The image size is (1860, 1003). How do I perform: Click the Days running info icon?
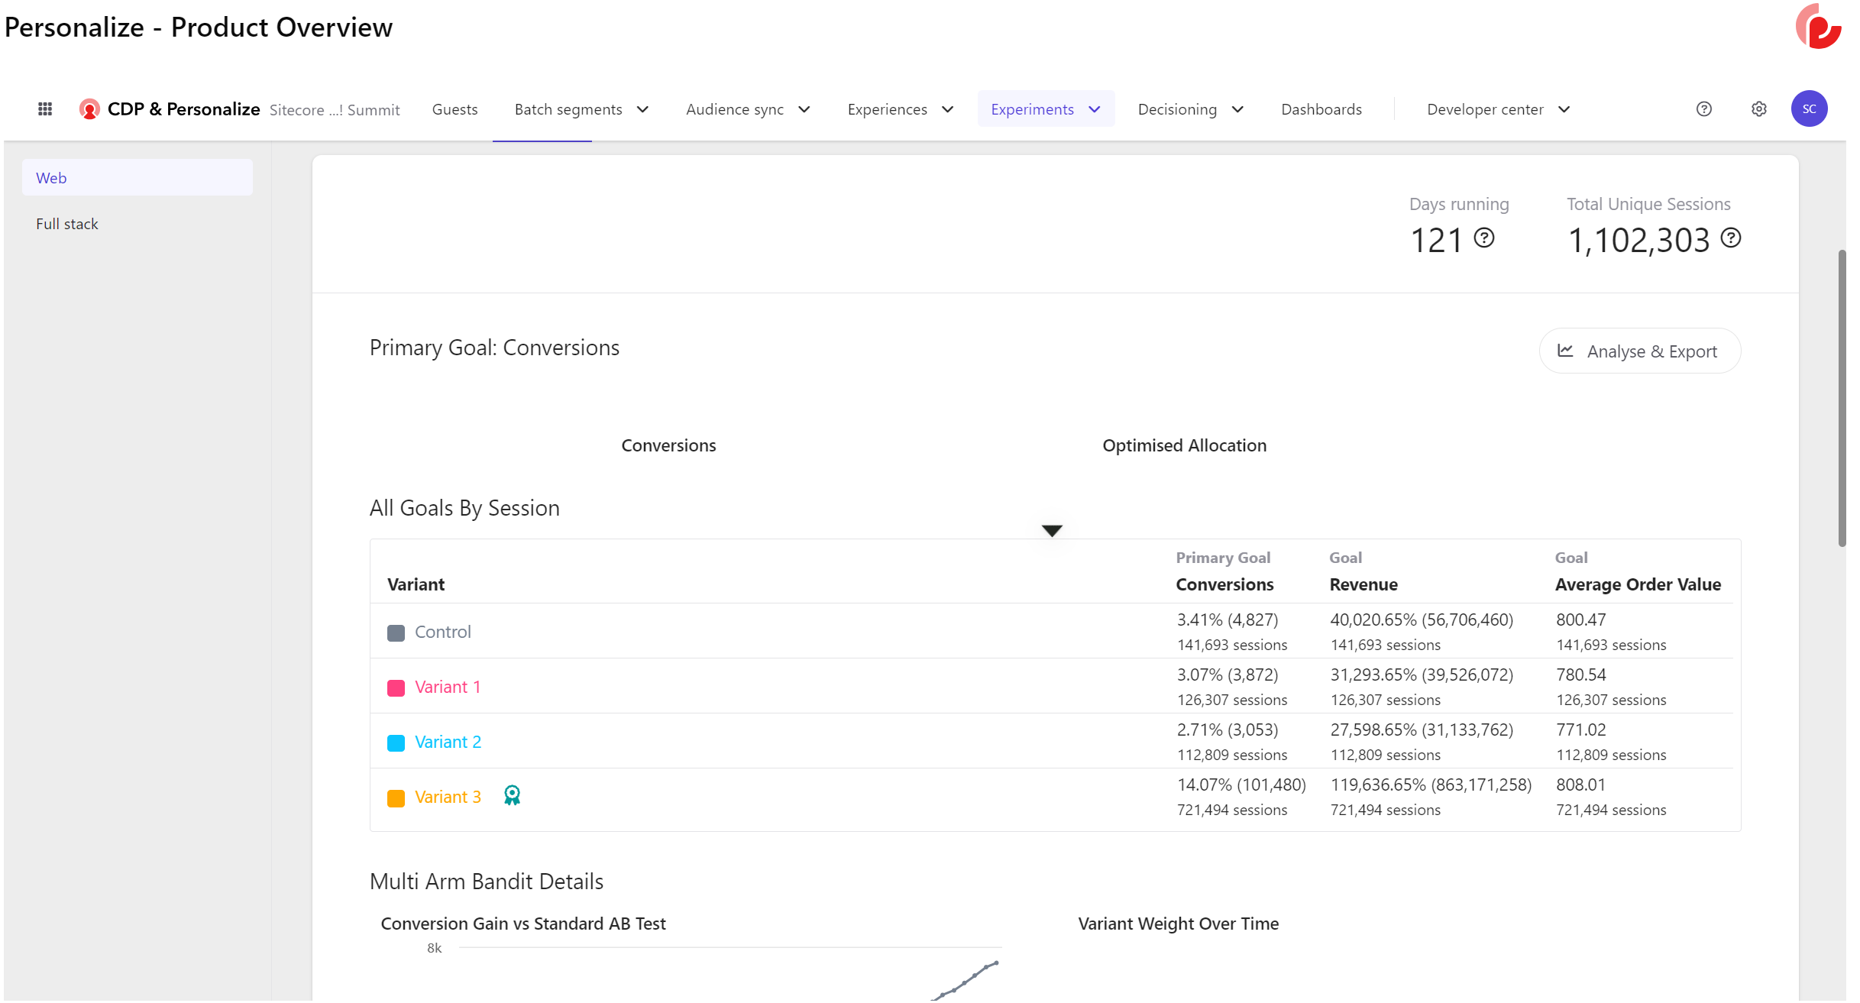(1483, 238)
